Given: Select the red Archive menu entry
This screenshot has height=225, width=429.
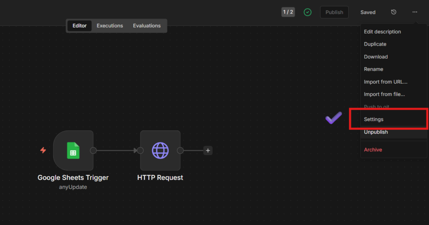Looking at the screenshot, I should (373, 150).
